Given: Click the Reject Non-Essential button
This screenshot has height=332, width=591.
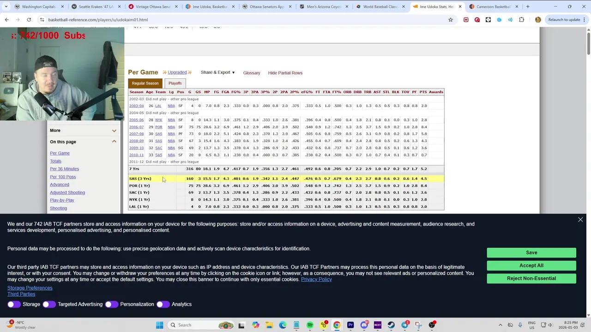Looking at the screenshot, I should [531, 279].
